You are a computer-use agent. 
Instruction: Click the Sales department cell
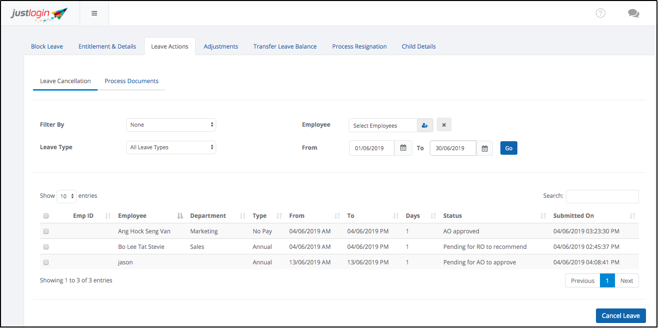point(197,247)
